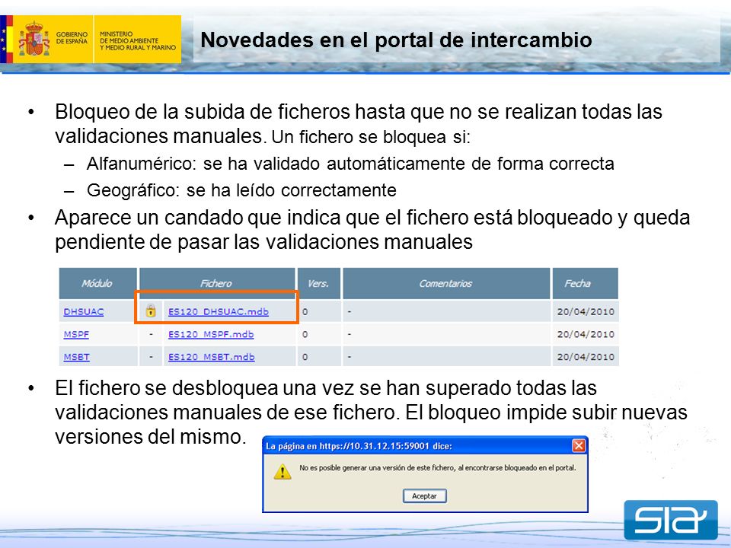Close the alert dialog with the red X
Screen dimensions: 731x548
[579, 446]
